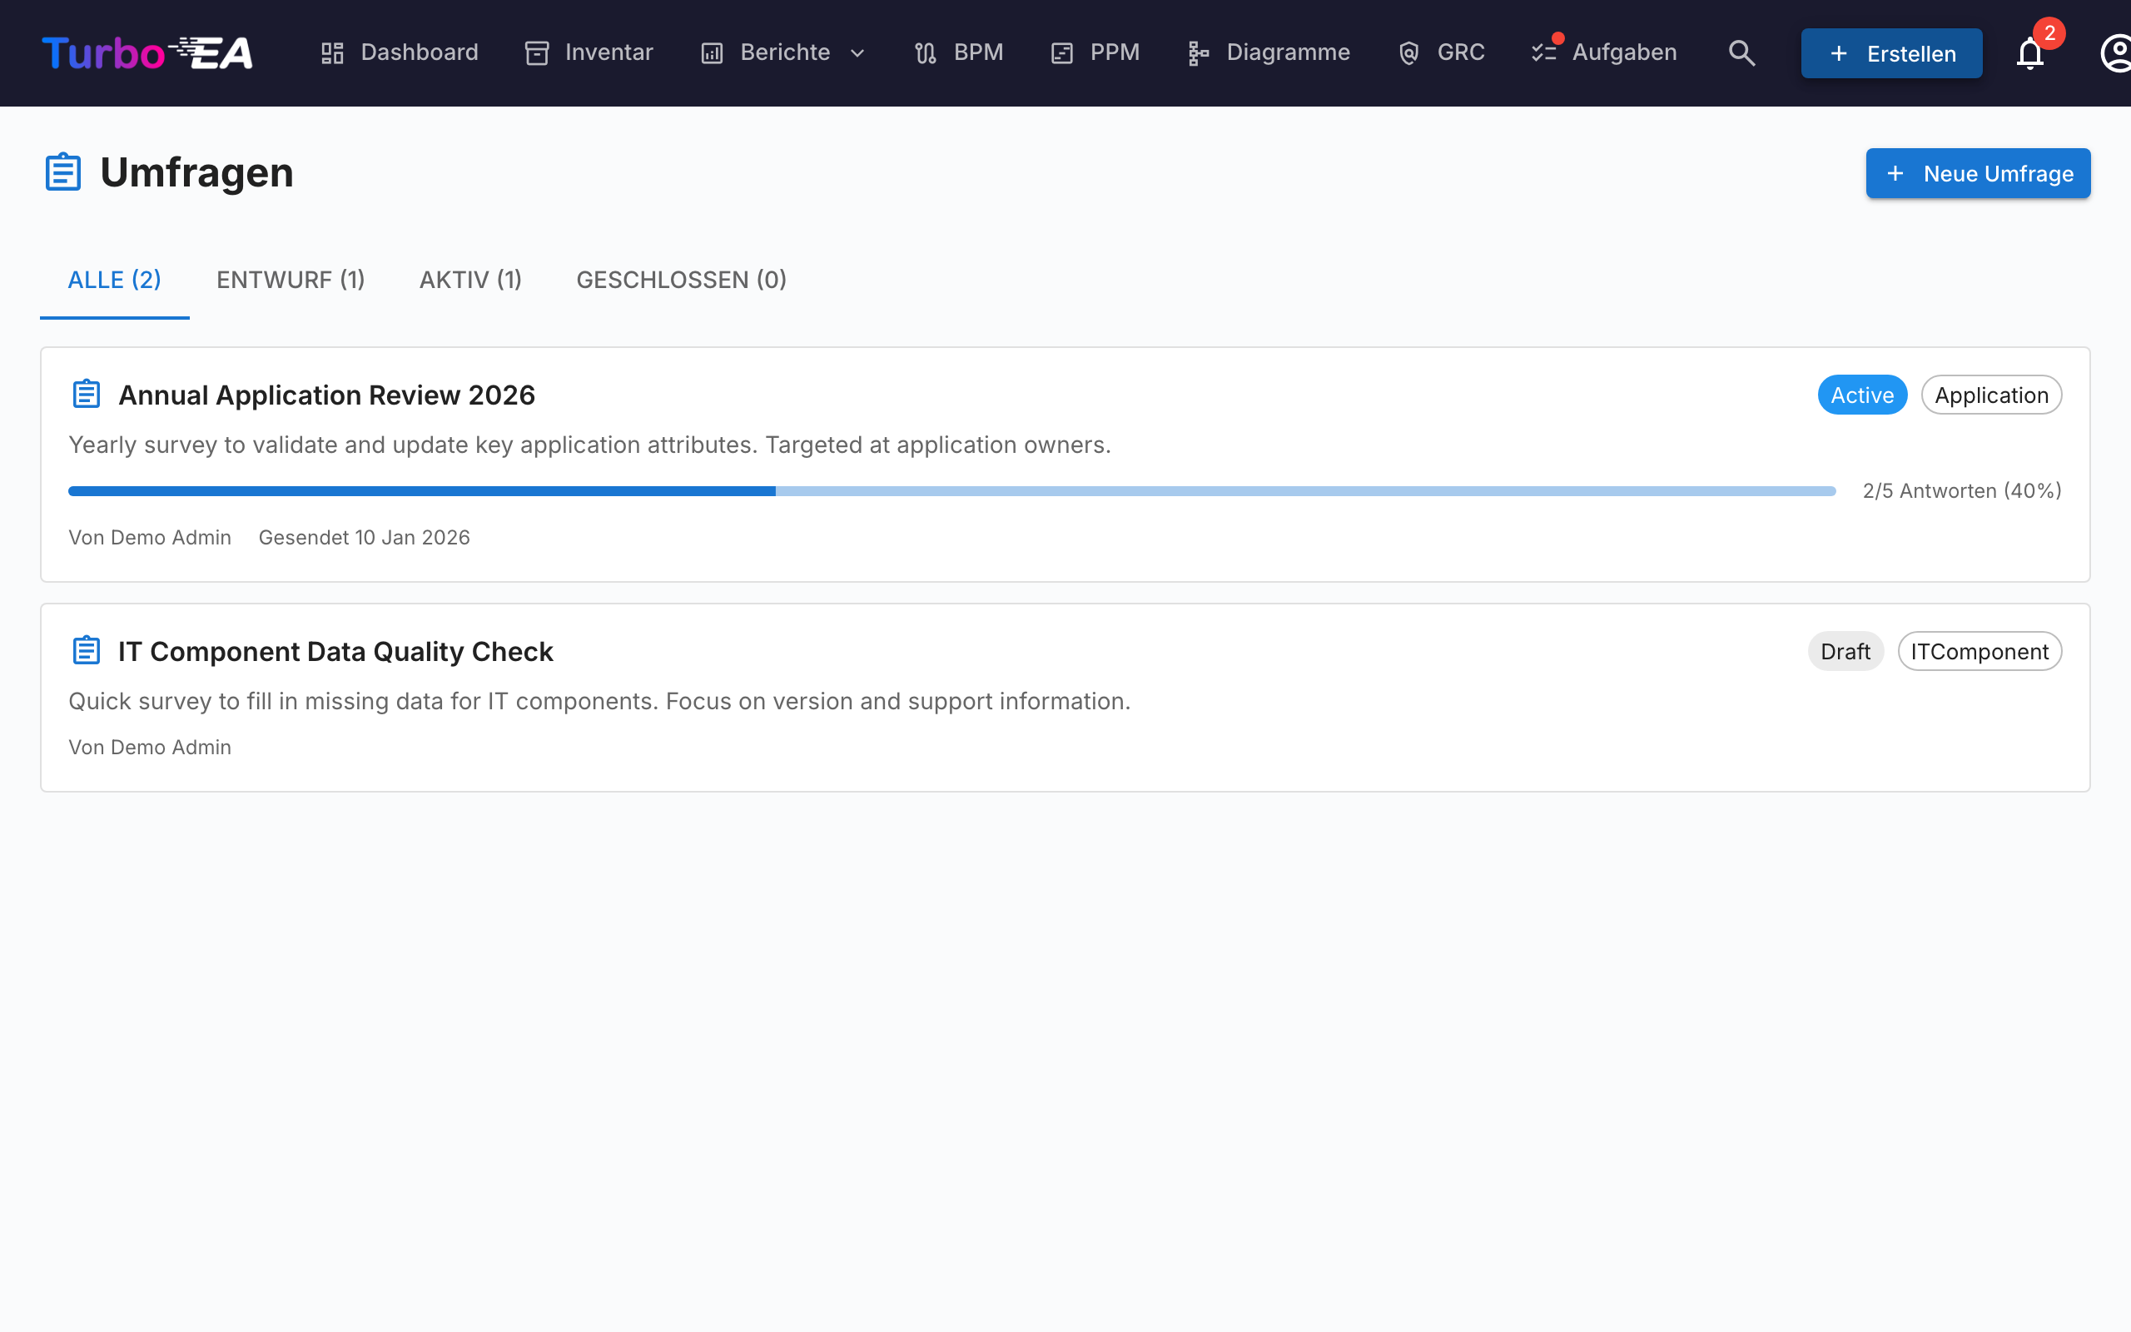
Task: Open the notifications bell icon
Action: (x=2029, y=52)
